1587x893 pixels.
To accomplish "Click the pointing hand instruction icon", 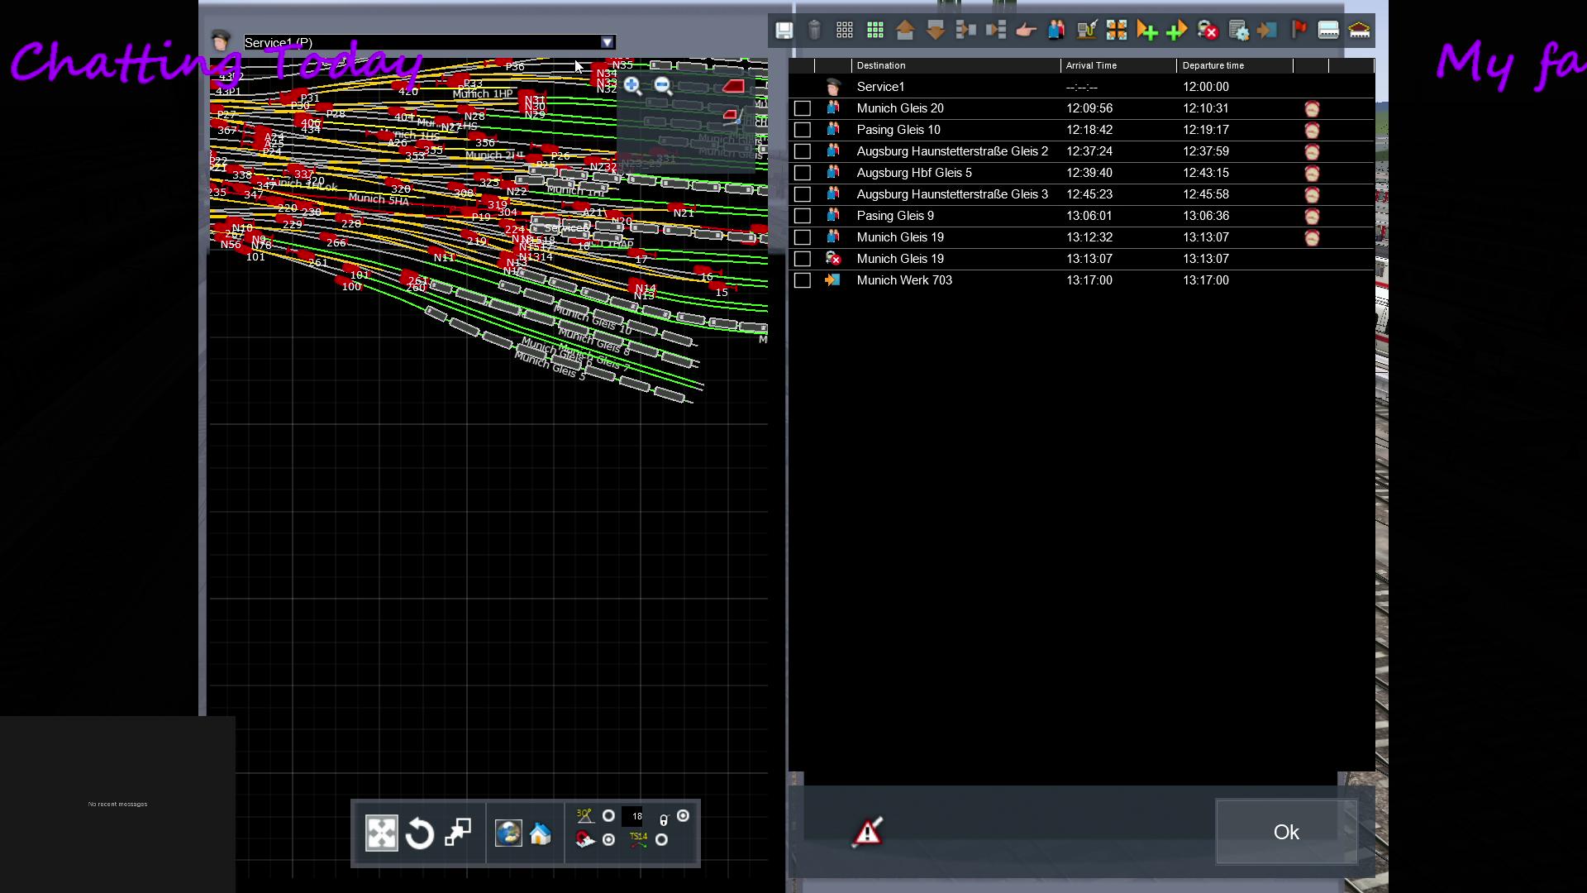I will coord(1026,31).
